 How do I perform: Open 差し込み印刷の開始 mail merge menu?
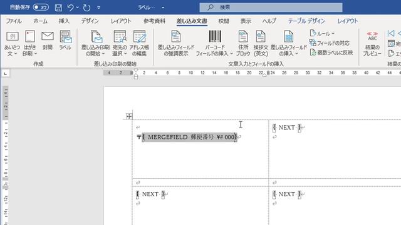click(95, 43)
